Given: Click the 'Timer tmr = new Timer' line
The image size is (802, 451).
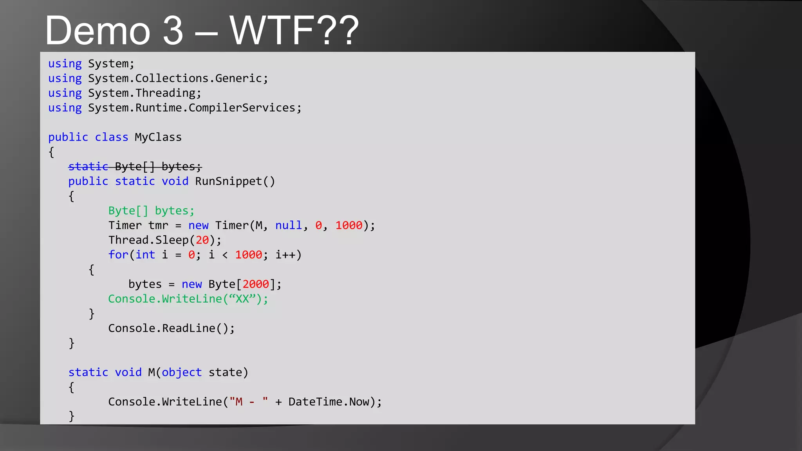Looking at the screenshot, I should [x=242, y=225].
